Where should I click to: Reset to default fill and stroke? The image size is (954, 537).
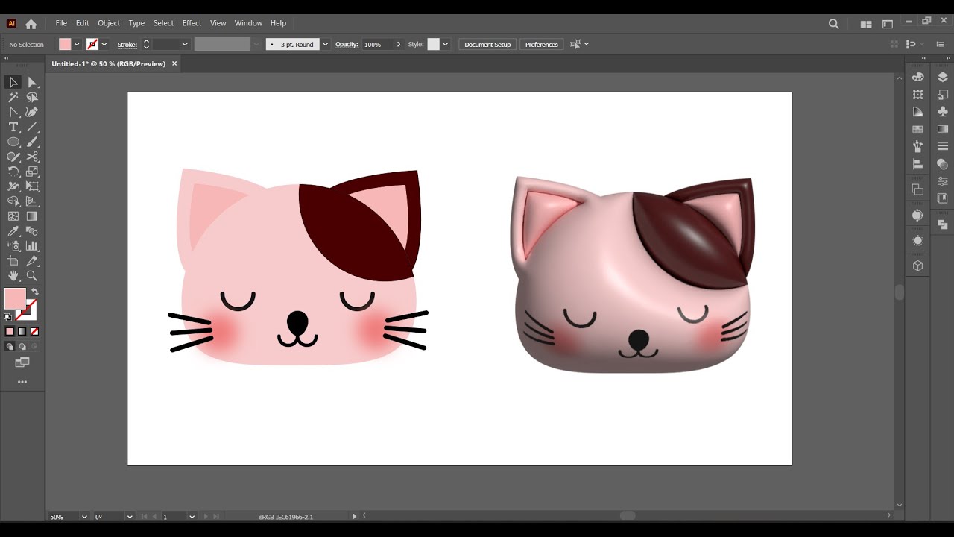[x=8, y=317]
